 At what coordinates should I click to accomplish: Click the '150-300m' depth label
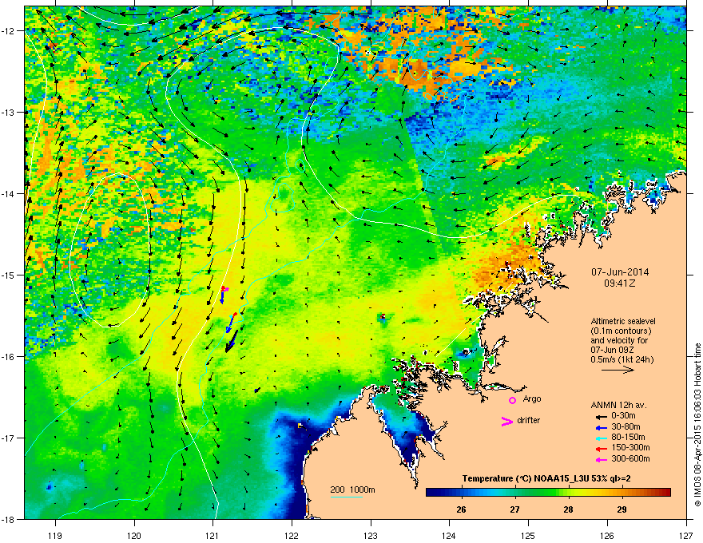pos(630,447)
